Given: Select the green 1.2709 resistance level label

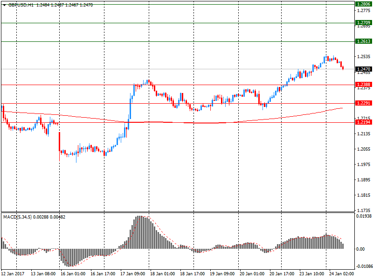Looking at the screenshot, I should [x=364, y=22].
